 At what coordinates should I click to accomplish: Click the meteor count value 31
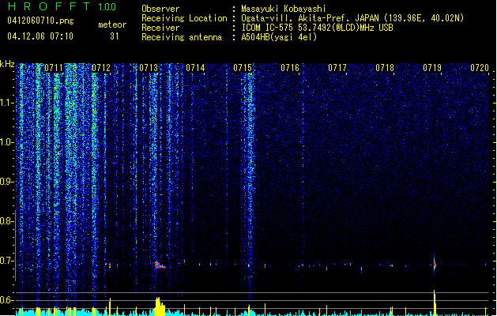(x=115, y=36)
